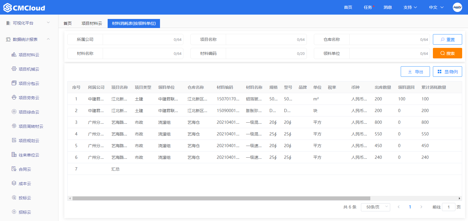The height and width of the screenshot is (221, 468).
Task: Open the user avatar menu
Action: point(457,7)
